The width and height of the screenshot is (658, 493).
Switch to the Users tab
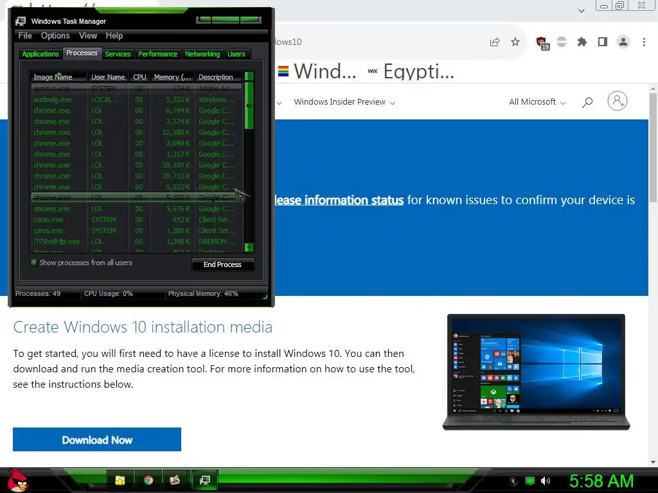pyautogui.click(x=236, y=54)
